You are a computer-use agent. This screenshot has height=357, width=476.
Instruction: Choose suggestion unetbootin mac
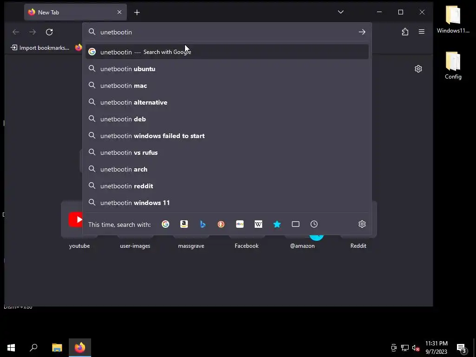pyautogui.click(x=227, y=86)
